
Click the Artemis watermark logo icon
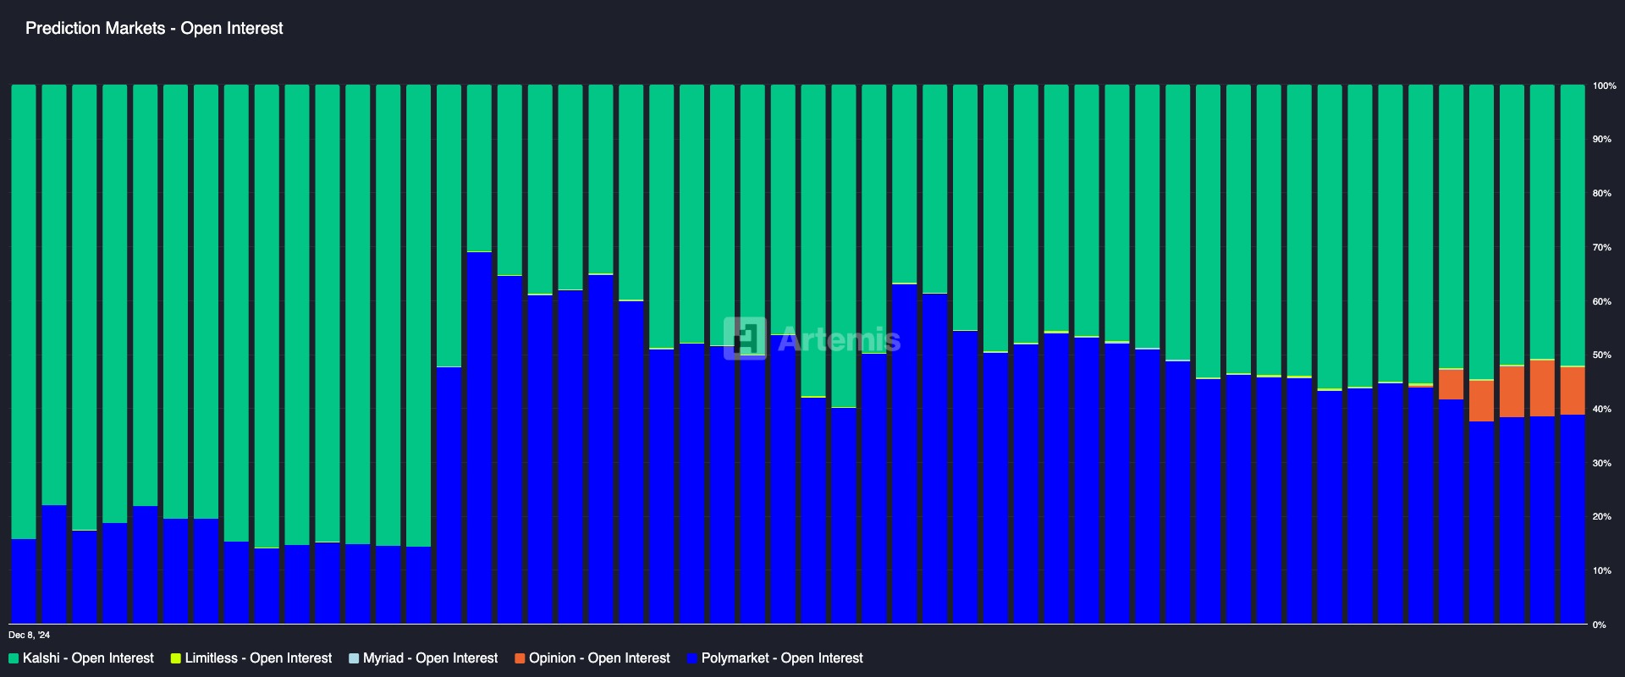click(745, 338)
